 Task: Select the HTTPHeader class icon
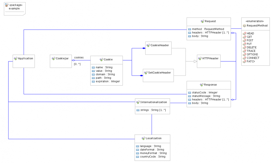(x=200, y=58)
